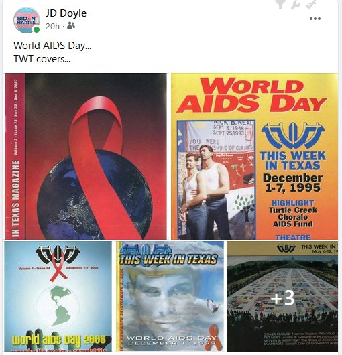Image resolution: width=342 pixels, height=355 pixels.
Task: Click the faded wrench icon at top
Action: click(296, 4)
